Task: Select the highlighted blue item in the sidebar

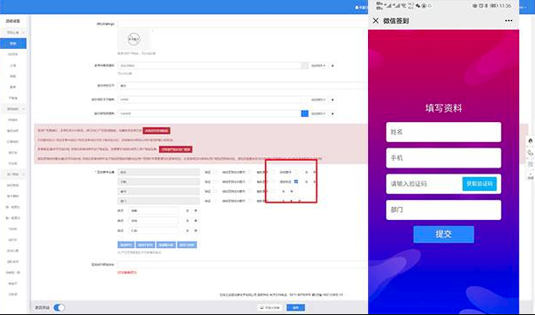Action: [x=13, y=44]
